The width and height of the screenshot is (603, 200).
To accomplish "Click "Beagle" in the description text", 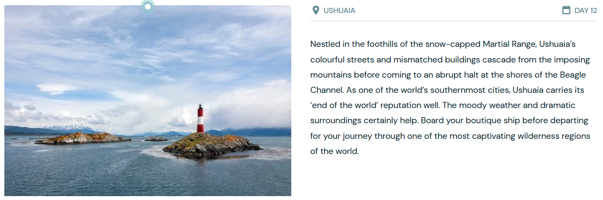I will (x=572, y=75).
